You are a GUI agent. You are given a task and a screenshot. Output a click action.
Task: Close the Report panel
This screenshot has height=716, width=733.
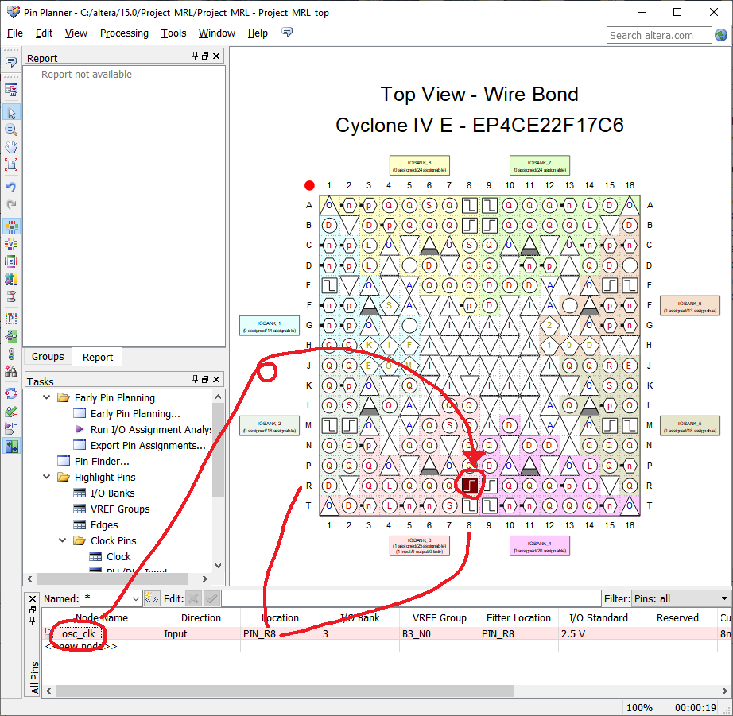click(x=216, y=56)
